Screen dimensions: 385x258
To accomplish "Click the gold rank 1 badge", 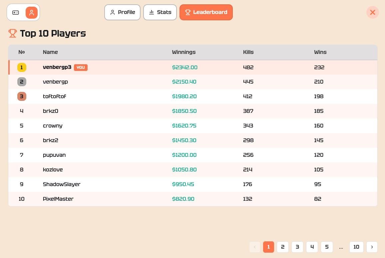I will (x=22, y=67).
